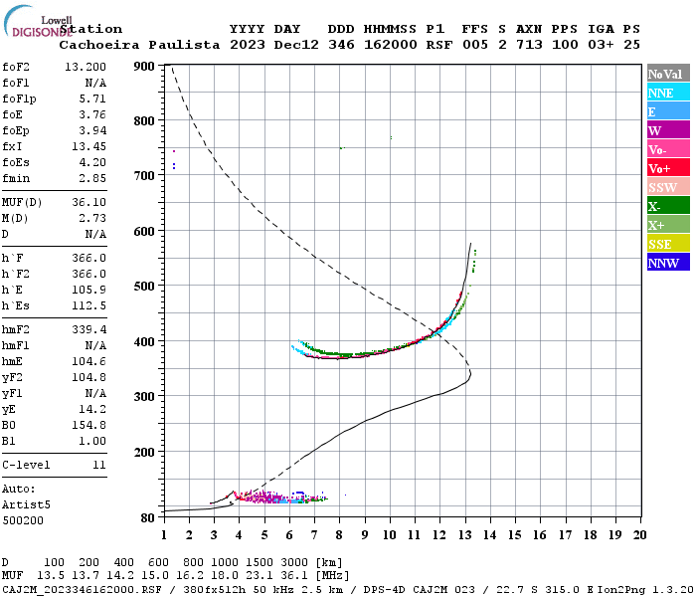The width and height of the screenshot is (696, 597).
Task: Select the NoVal legend swatch
Action: click(668, 74)
